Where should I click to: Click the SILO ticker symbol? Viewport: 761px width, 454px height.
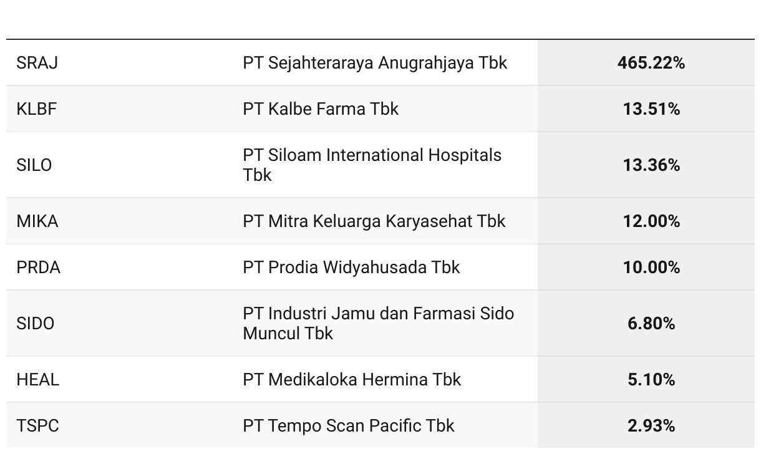(34, 165)
